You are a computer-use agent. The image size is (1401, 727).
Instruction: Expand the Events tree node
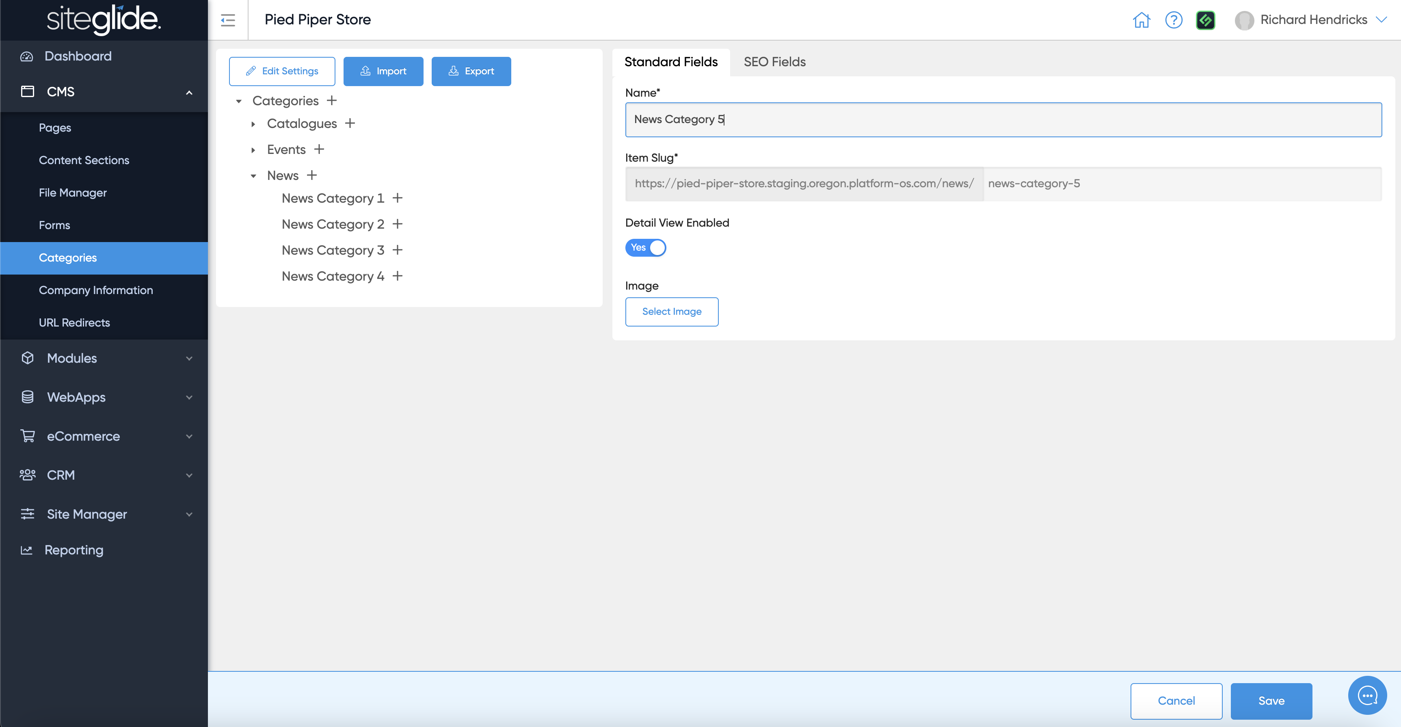click(x=253, y=150)
